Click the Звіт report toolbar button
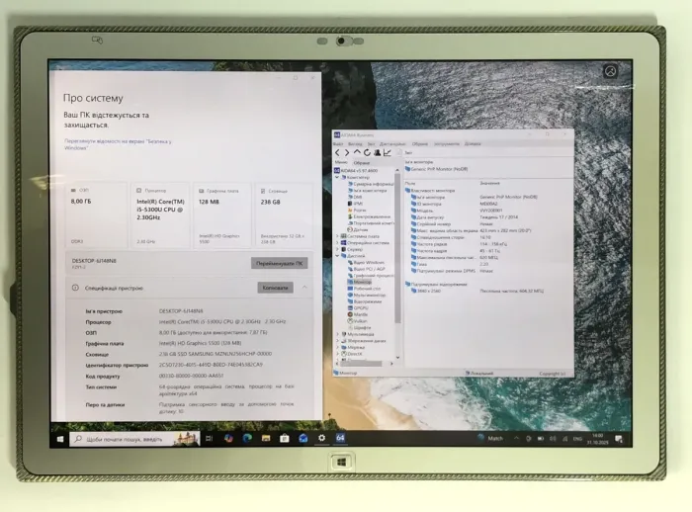Screen dimensions: 692x512 point(404,153)
